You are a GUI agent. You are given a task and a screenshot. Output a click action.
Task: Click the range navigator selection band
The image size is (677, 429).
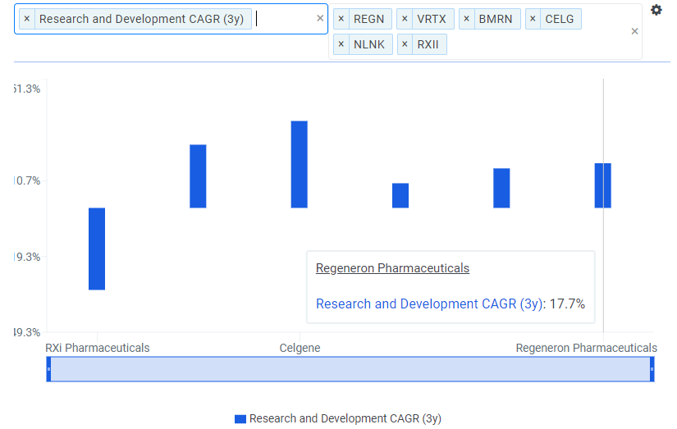(350, 369)
